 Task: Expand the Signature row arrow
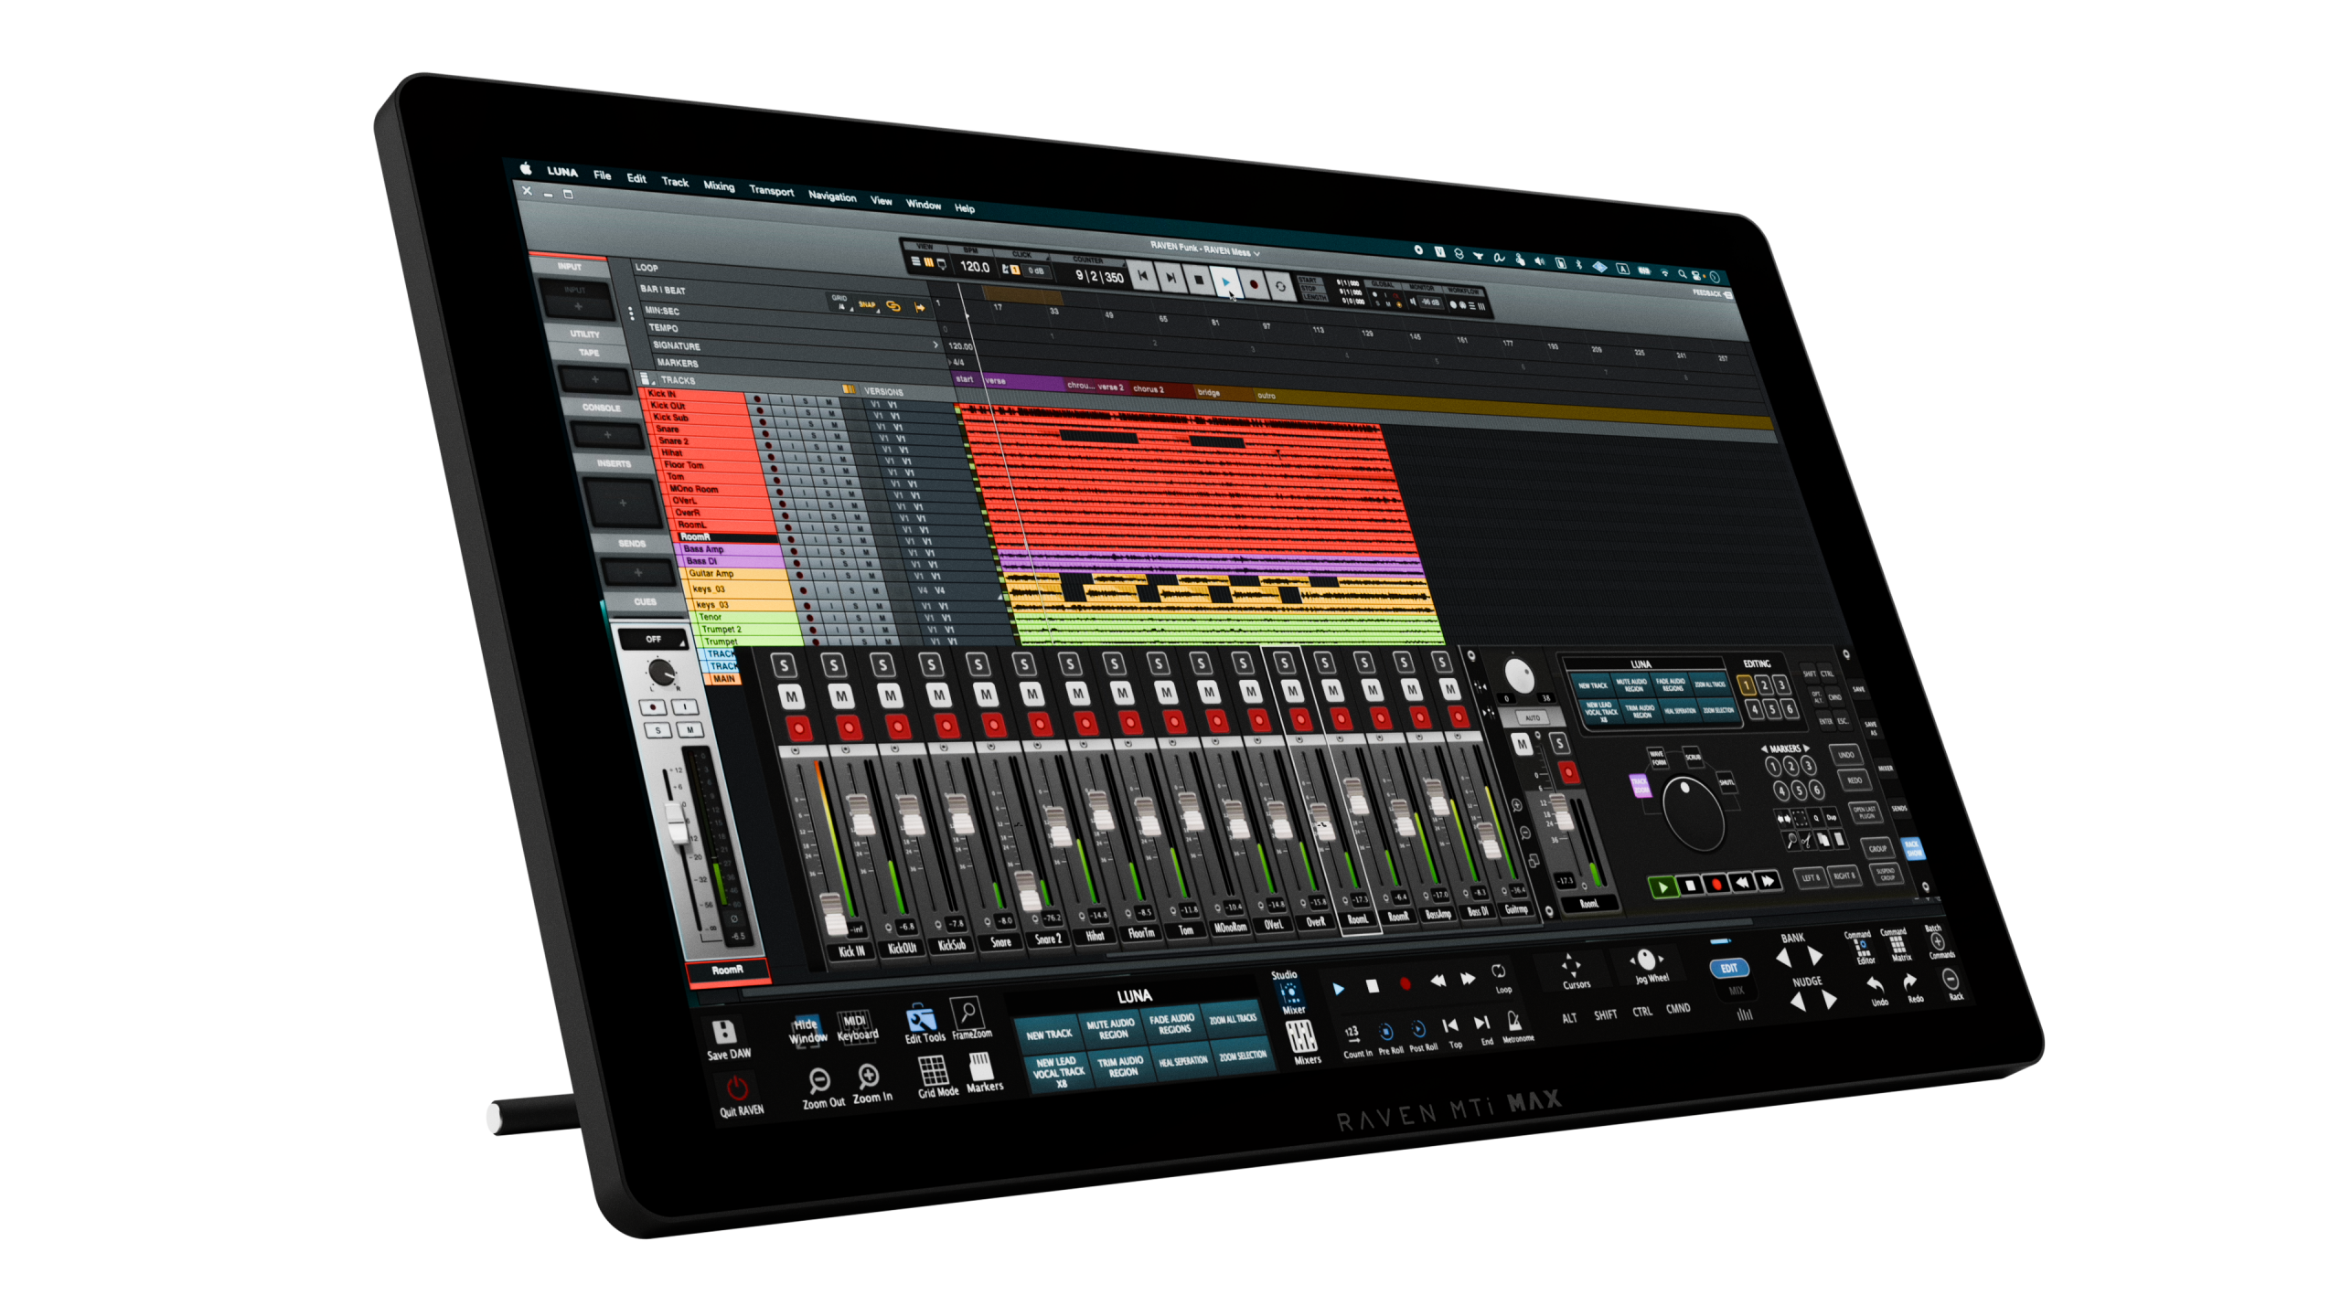click(x=935, y=345)
